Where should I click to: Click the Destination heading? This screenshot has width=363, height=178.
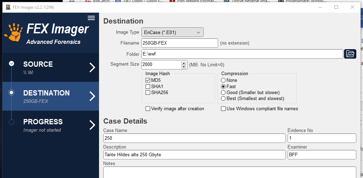pos(123,21)
